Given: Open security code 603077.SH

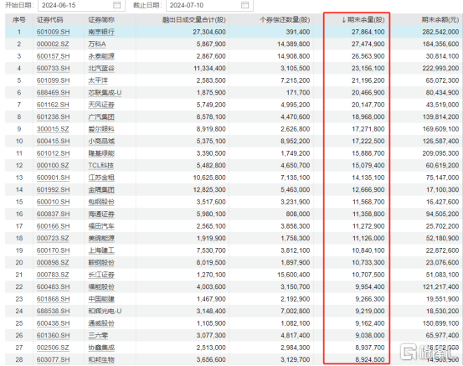Looking at the screenshot, I should tap(53, 359).
